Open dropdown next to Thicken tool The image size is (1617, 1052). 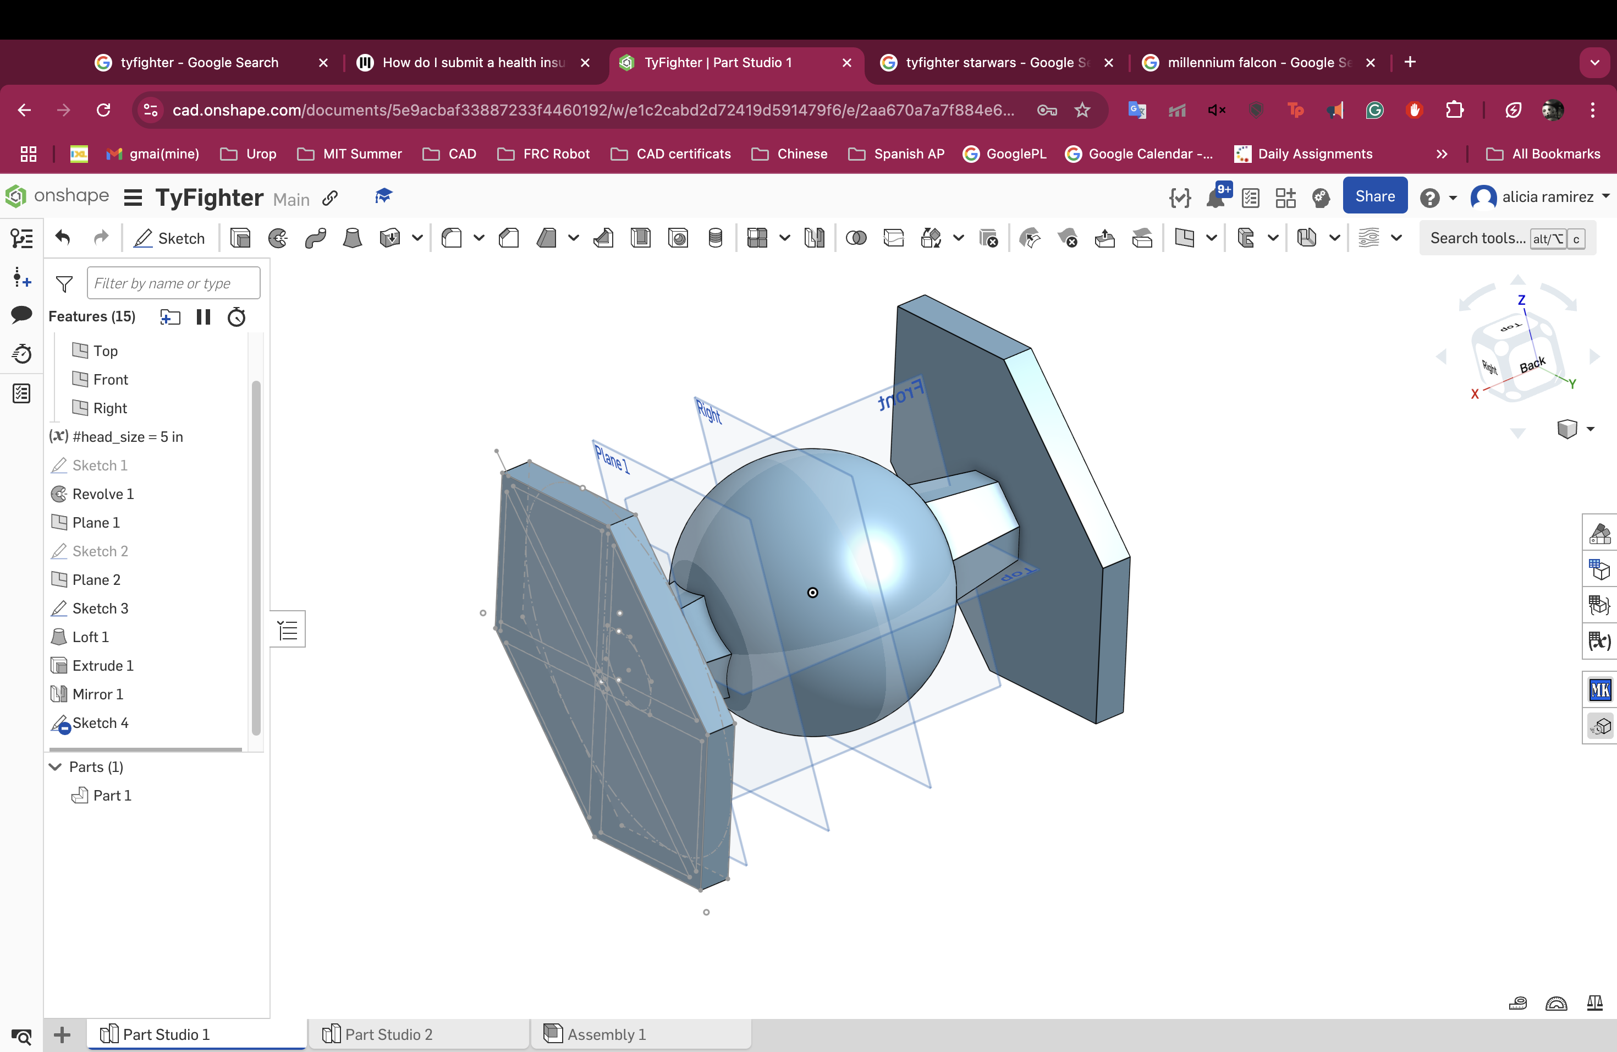click(x=418, y=239)
